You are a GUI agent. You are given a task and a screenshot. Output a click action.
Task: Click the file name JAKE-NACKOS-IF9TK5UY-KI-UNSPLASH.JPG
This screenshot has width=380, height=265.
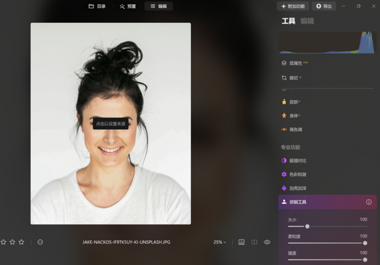[x=126, y=242]
